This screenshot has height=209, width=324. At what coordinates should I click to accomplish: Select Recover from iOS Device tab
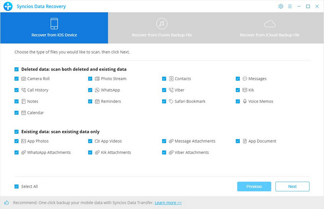54,28
